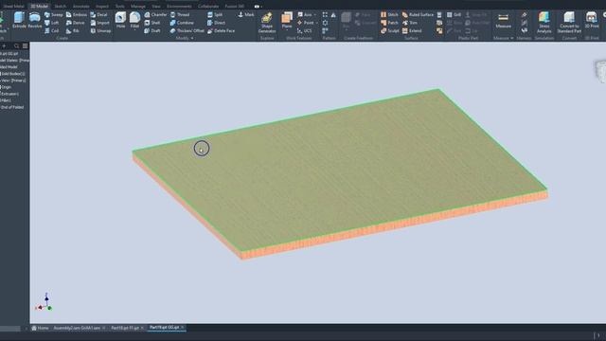Choose the Draft tool
The width and height of the screenshot is (606, 341).
pos(152,30)
